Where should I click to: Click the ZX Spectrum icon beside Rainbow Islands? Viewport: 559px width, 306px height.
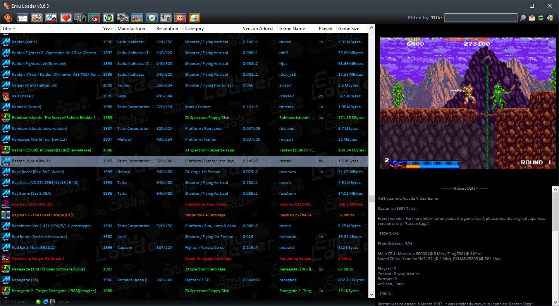point(6,117)
